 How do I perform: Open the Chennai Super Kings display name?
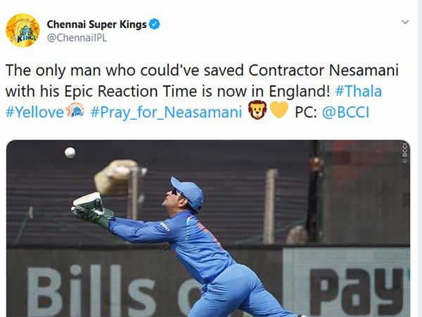click(x=96, y=24)
